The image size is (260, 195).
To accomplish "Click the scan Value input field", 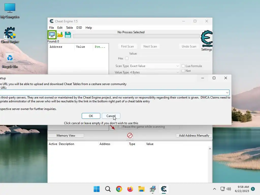I will tap(170, 58).
